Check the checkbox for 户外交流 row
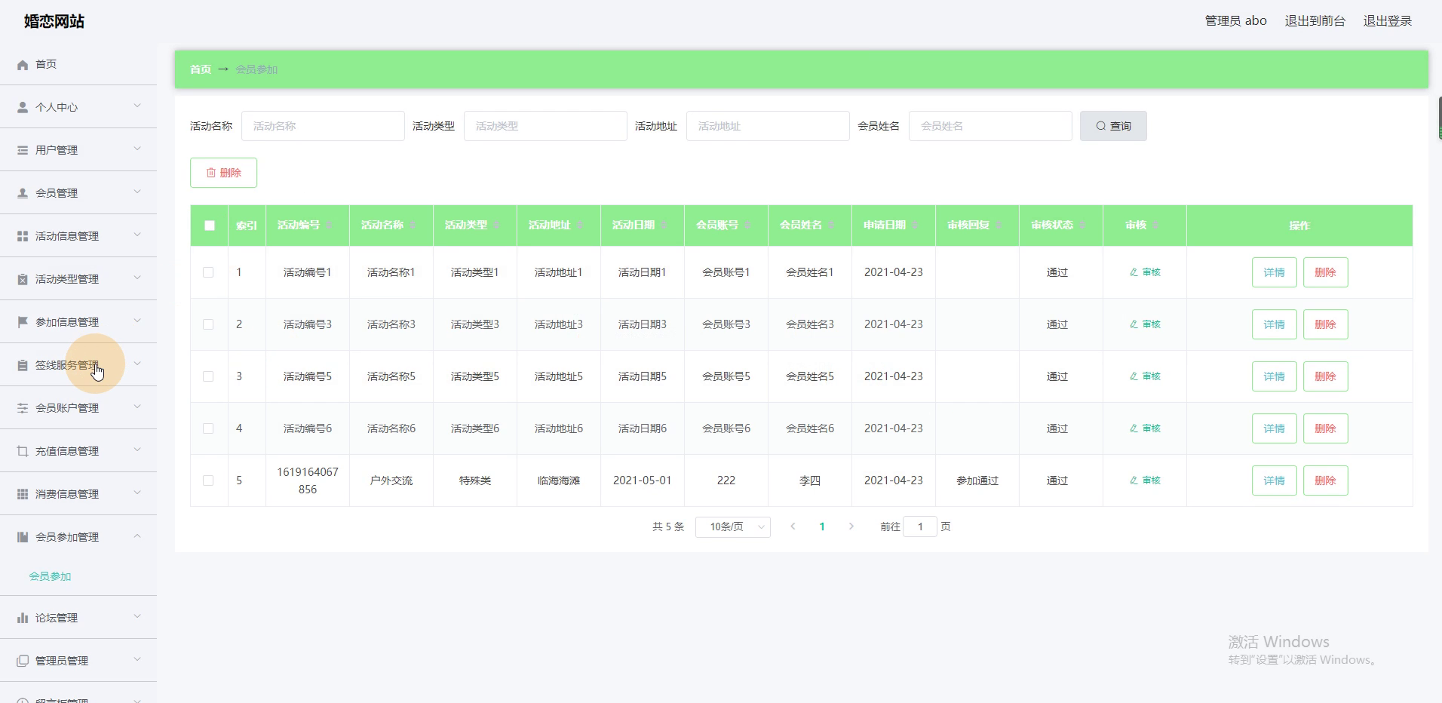Image resolution: width=1442 pixels, height=703 pixels. click(x=208, y=480)
